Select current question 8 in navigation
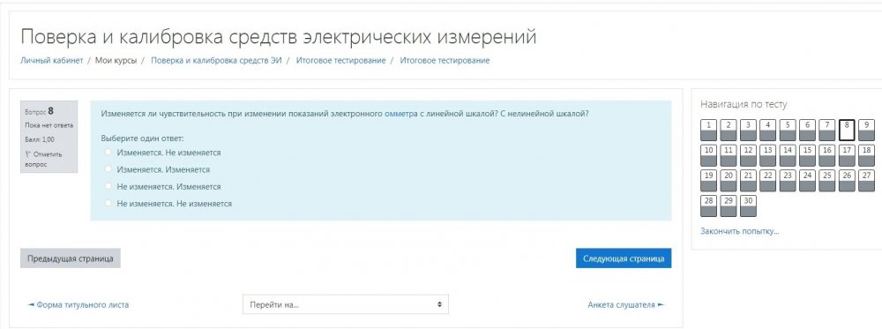 847,130
